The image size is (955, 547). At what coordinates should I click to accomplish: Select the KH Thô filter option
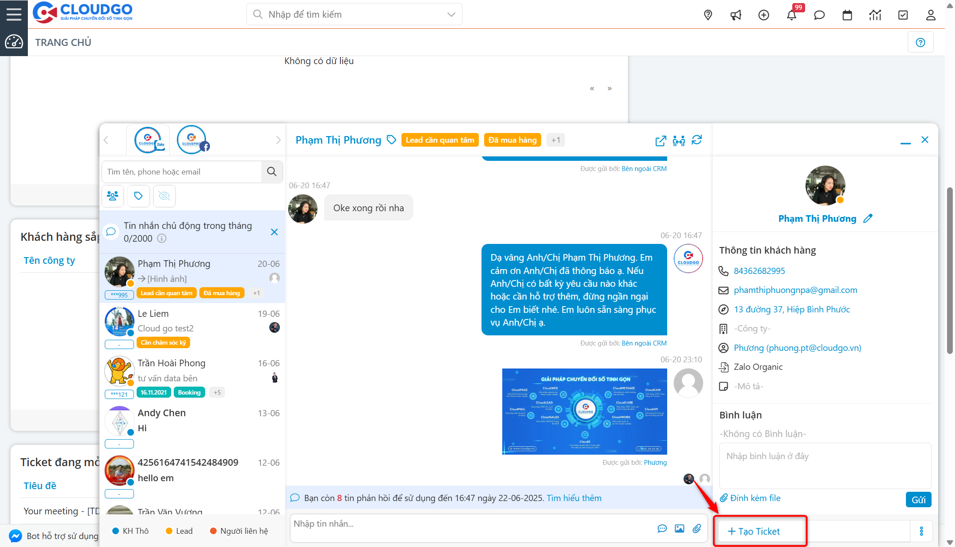tap(130, 531)
